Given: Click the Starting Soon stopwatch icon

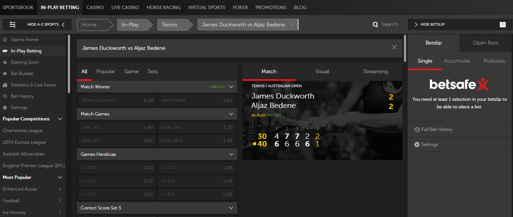Looking at the screenshot, I should click(x=5, y=62).
